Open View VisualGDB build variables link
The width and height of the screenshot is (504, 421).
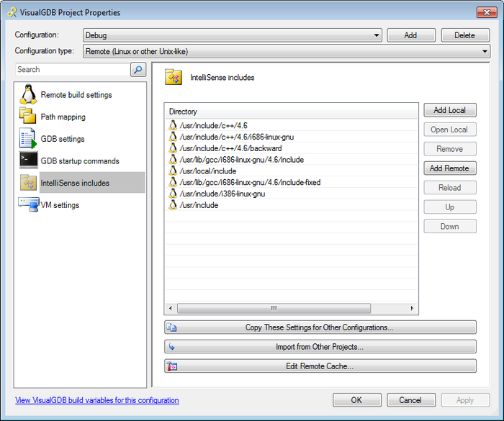click(97, 400)
